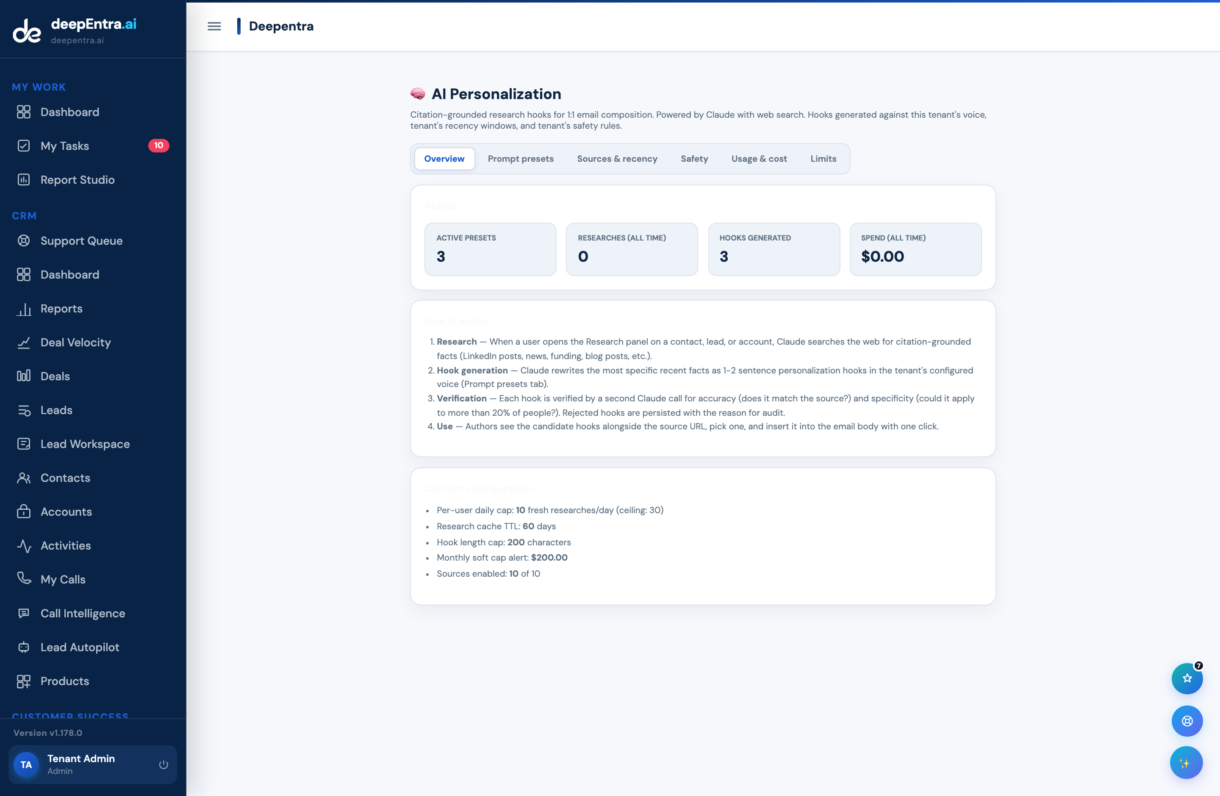Click the Researches (All Time) card
This screenshot has width=1220, height=796.
point(632,249)
